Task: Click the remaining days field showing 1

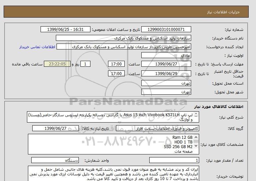Action: [x=85, y=64]
